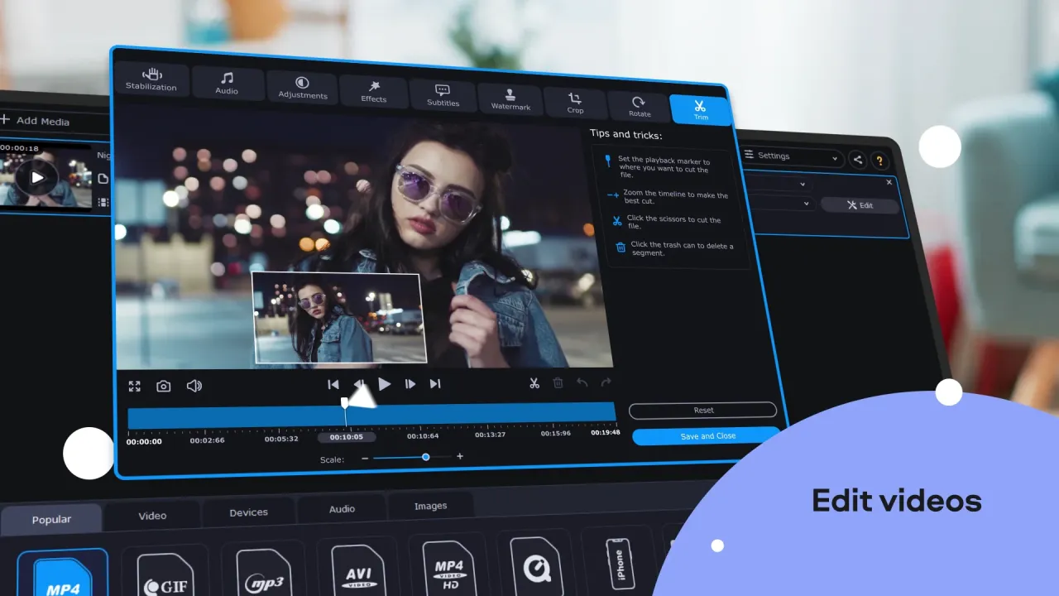The height and width of the screenshot is (596, 1059).
Task: Open the Watermark tab
Action: 510,100
